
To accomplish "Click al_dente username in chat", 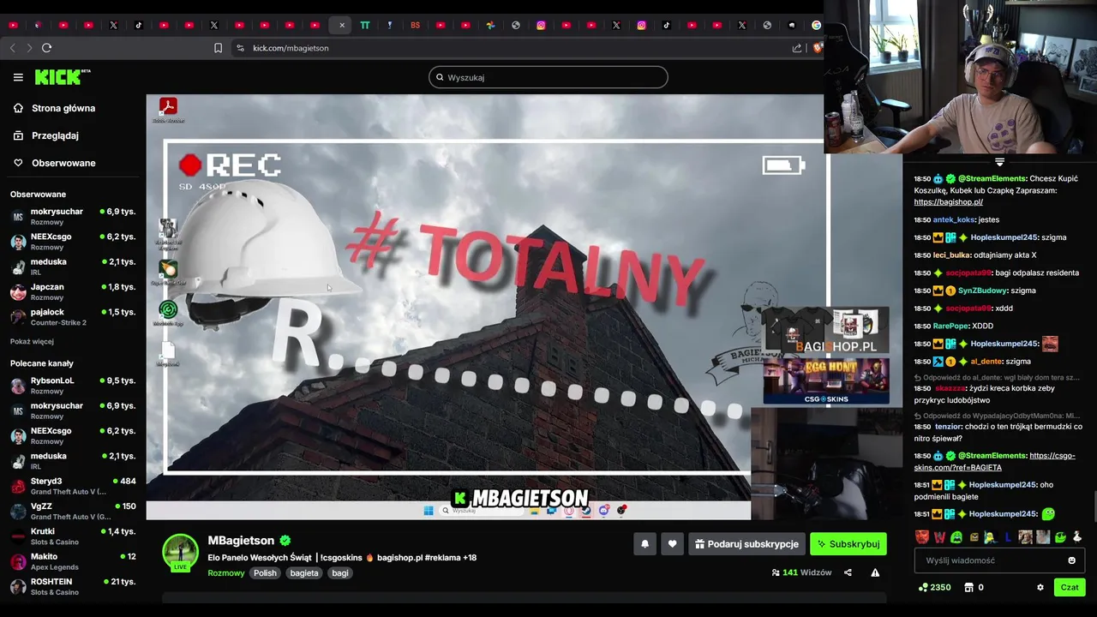I will [x=986, y=362].
